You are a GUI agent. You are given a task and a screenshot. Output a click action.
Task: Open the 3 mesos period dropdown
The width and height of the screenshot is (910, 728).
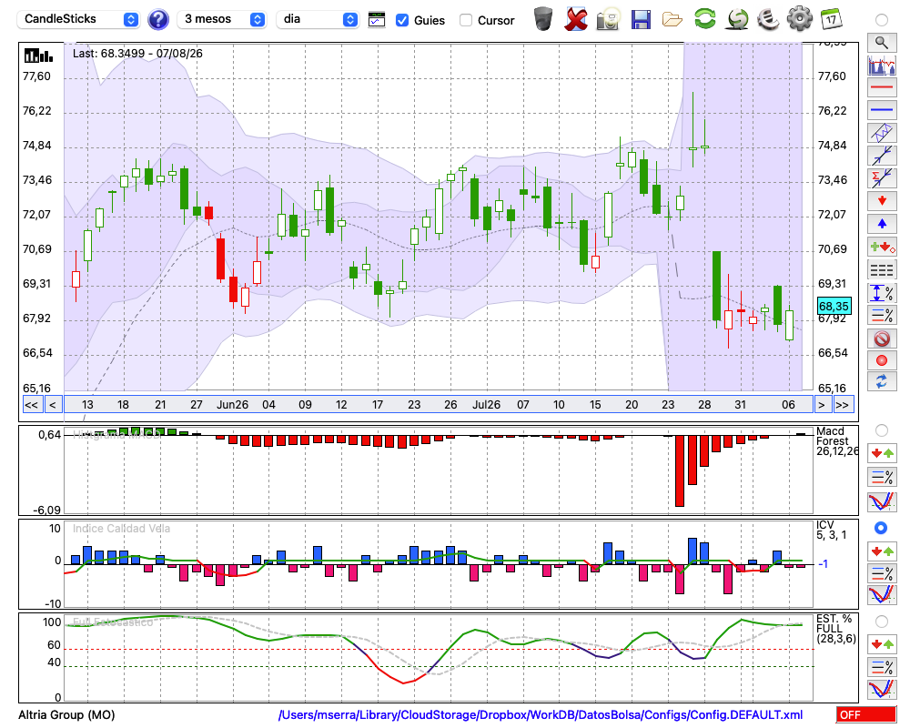click(x=222, y=19)
